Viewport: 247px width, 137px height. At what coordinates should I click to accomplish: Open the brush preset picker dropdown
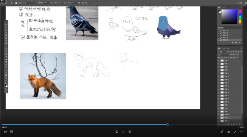click(x=14, y=3)
